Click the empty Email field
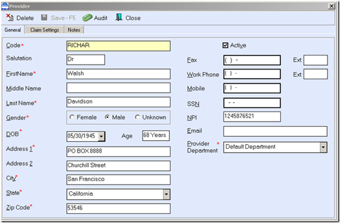The width and height of the screenshot is (340, 223). coord(276,132)
